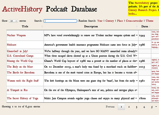Image resolution: width=159 pixels, height=115 pixels.
Task: Open the Century Research Project link
Action: [143, 10]
